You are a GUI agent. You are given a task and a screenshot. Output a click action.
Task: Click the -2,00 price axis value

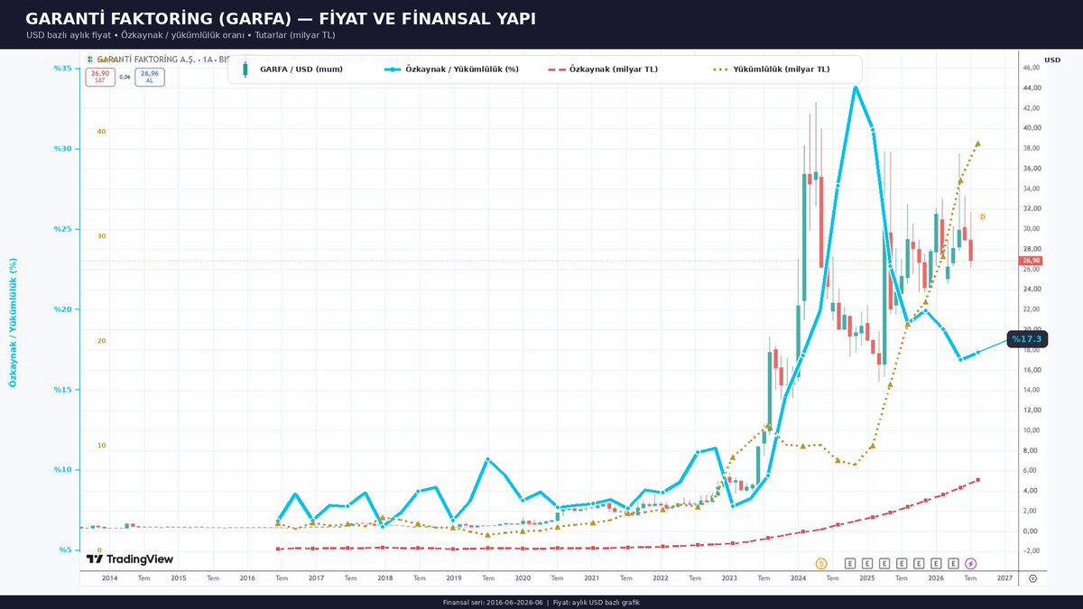[x=1032, y=550]
